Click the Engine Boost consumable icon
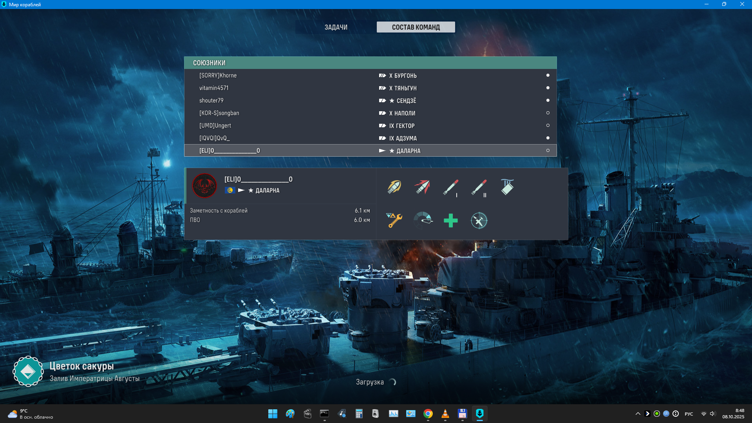The width and height of the screenshot is (752, 423). tap(423, 220)
